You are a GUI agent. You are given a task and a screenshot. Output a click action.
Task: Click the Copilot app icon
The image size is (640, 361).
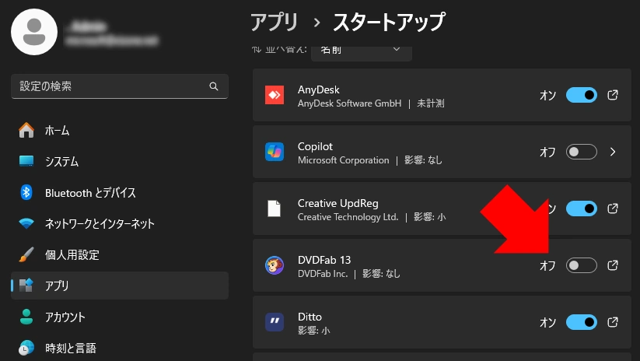(275, 152)
